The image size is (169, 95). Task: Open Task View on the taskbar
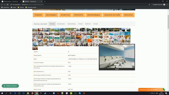click(x=11, y=93)
